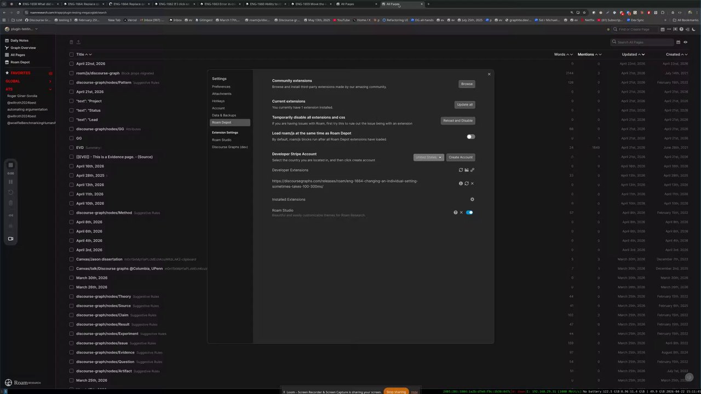The height and width of the screenshot is (394, 701).
Task: Expand the GLOBAL sidebar section
Action: click(x=50, y=81)
